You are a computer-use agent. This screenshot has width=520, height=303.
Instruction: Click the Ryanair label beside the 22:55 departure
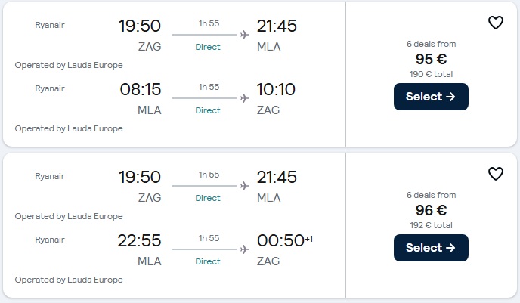[x=50, y=240]
